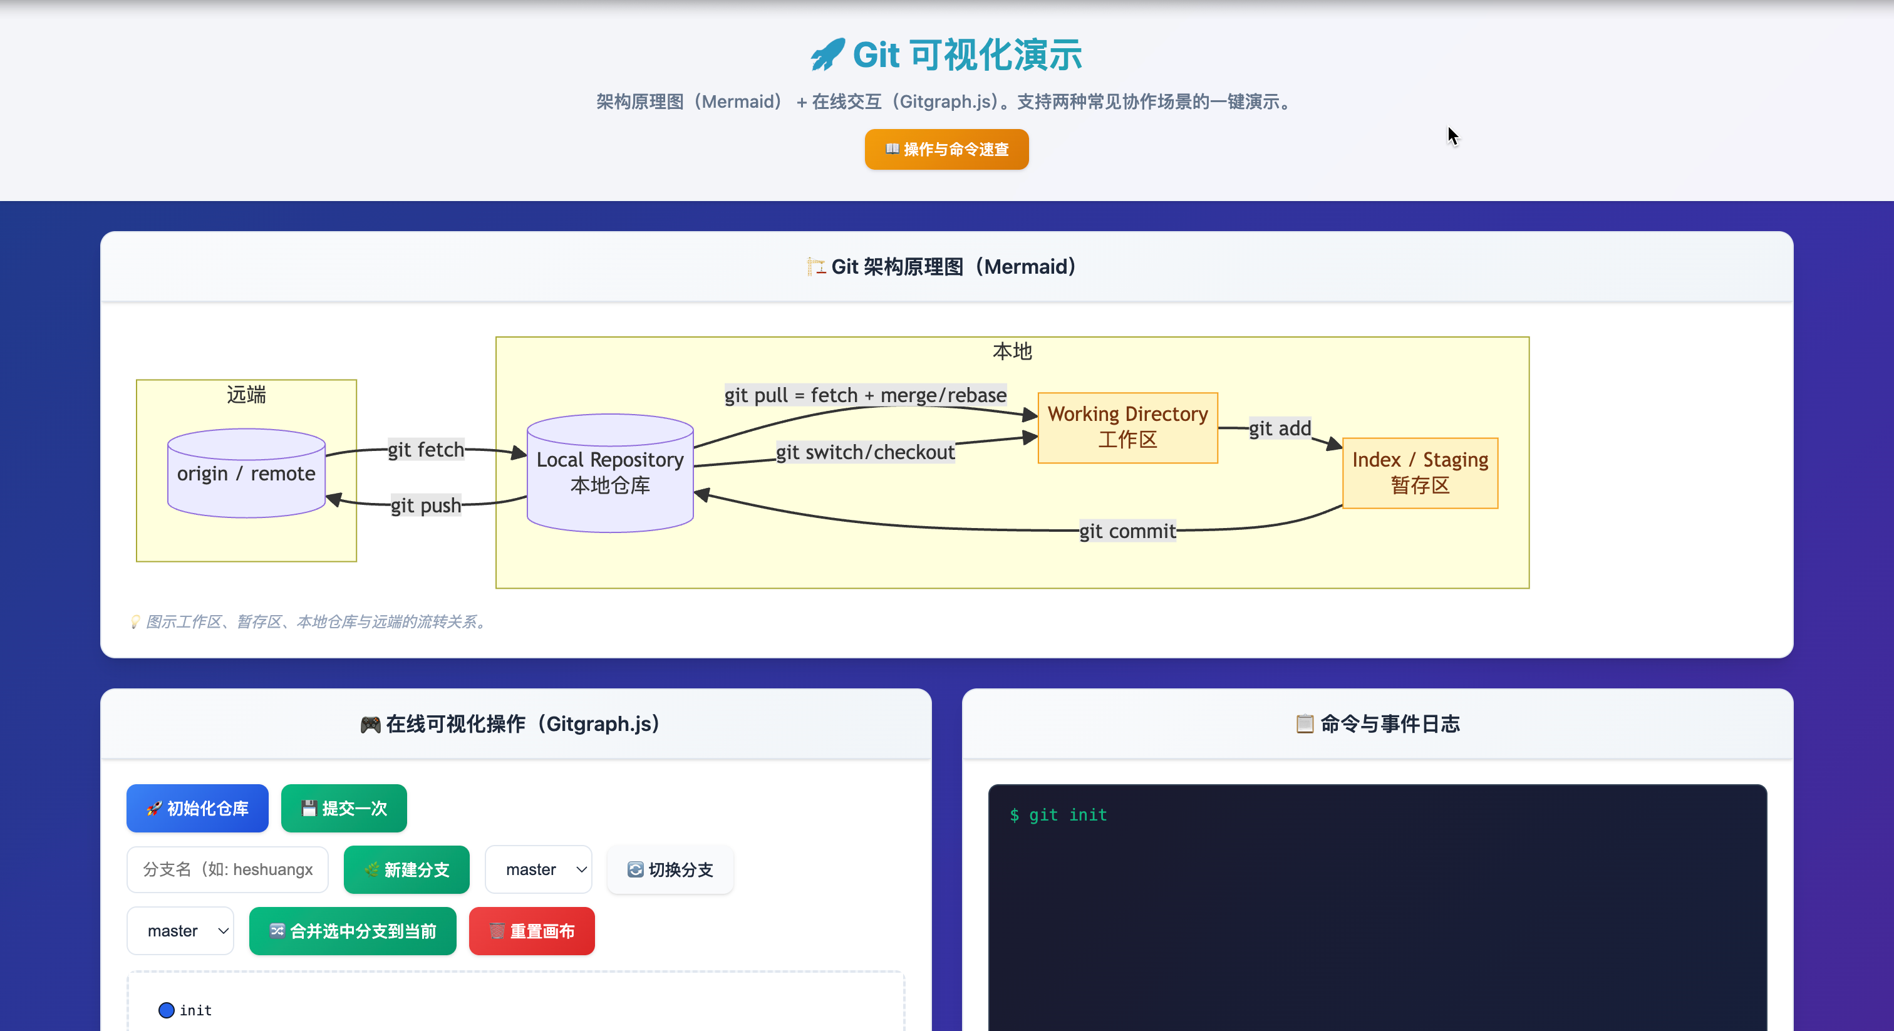Click the 合并选中分支到当前 merge button
This screenshot has width=1894, height=1031.
[x=353, y=932]
